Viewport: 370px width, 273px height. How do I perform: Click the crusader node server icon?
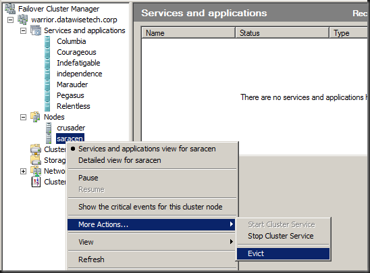49,128
